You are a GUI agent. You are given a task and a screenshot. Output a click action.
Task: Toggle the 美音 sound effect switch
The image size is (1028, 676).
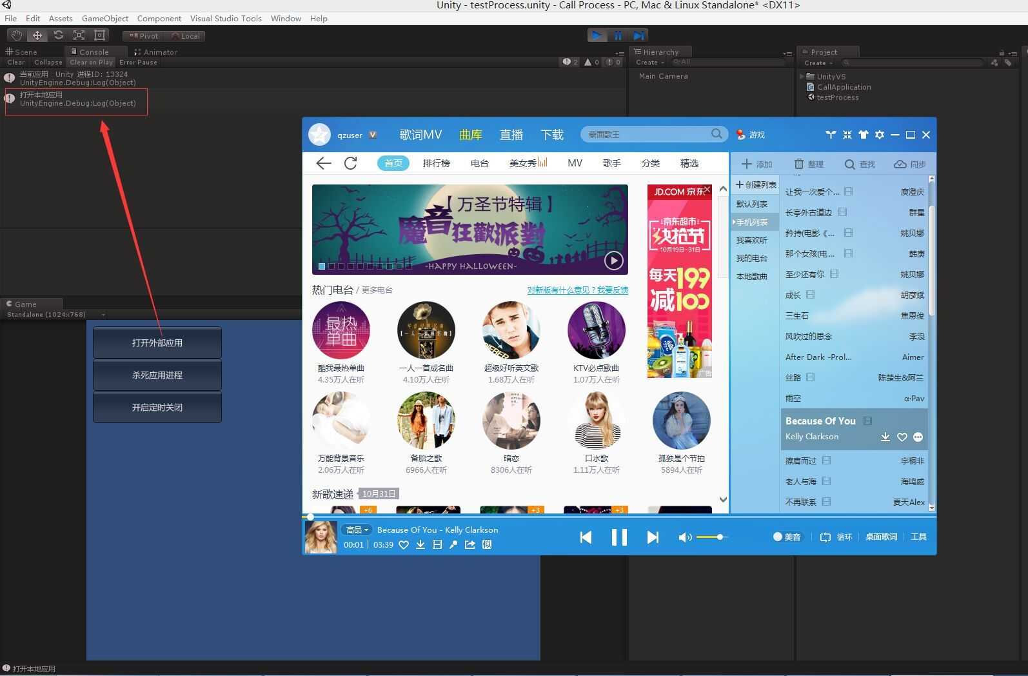coord(786,537)
